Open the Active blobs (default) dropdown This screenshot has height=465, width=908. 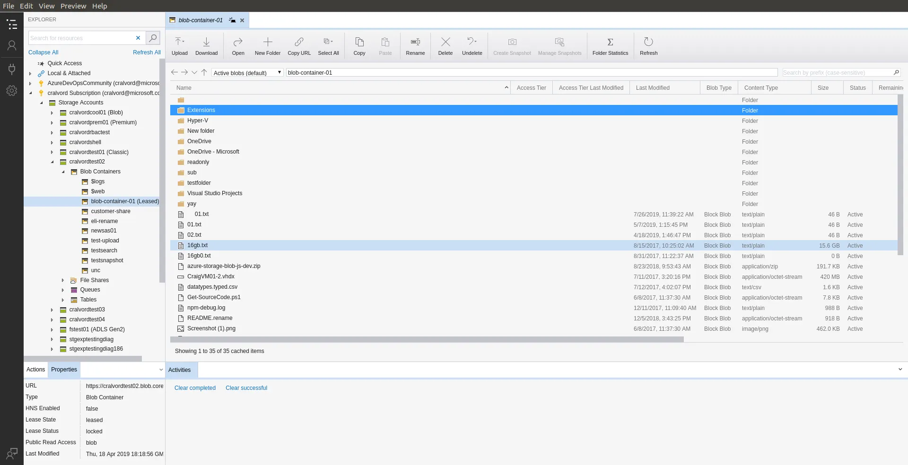[247, 73]
